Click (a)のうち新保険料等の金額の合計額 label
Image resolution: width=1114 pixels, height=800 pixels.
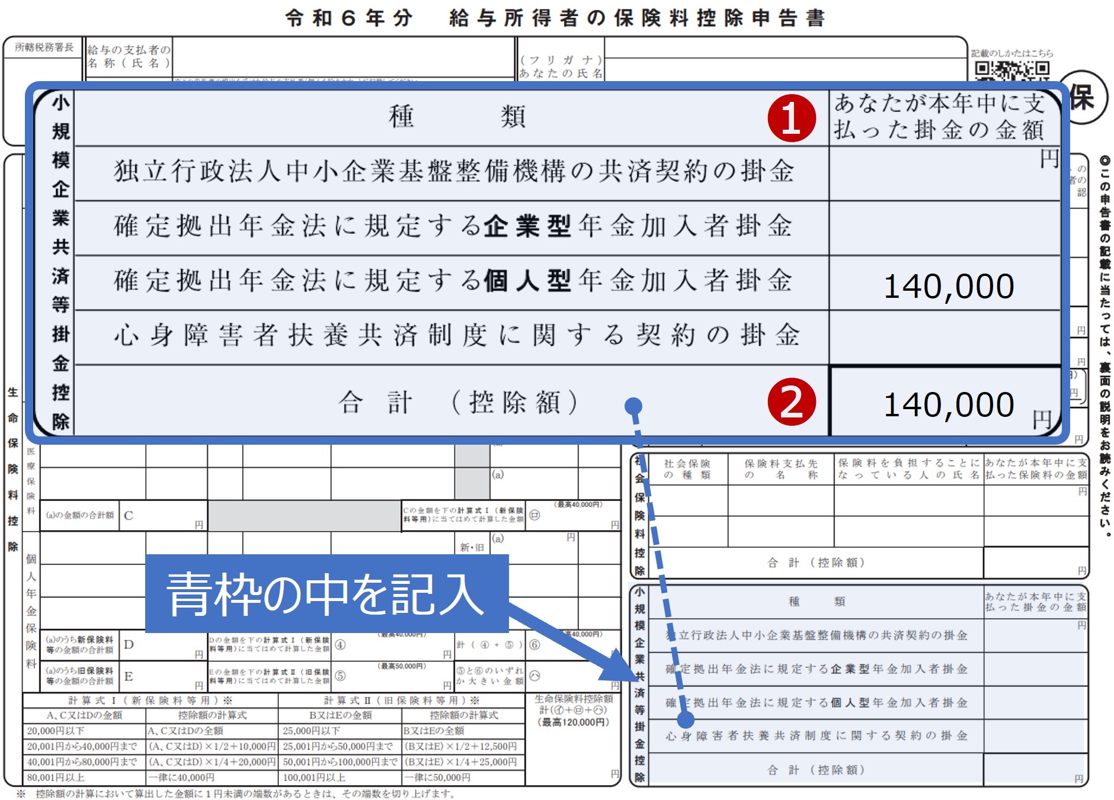tap(80, 645)
